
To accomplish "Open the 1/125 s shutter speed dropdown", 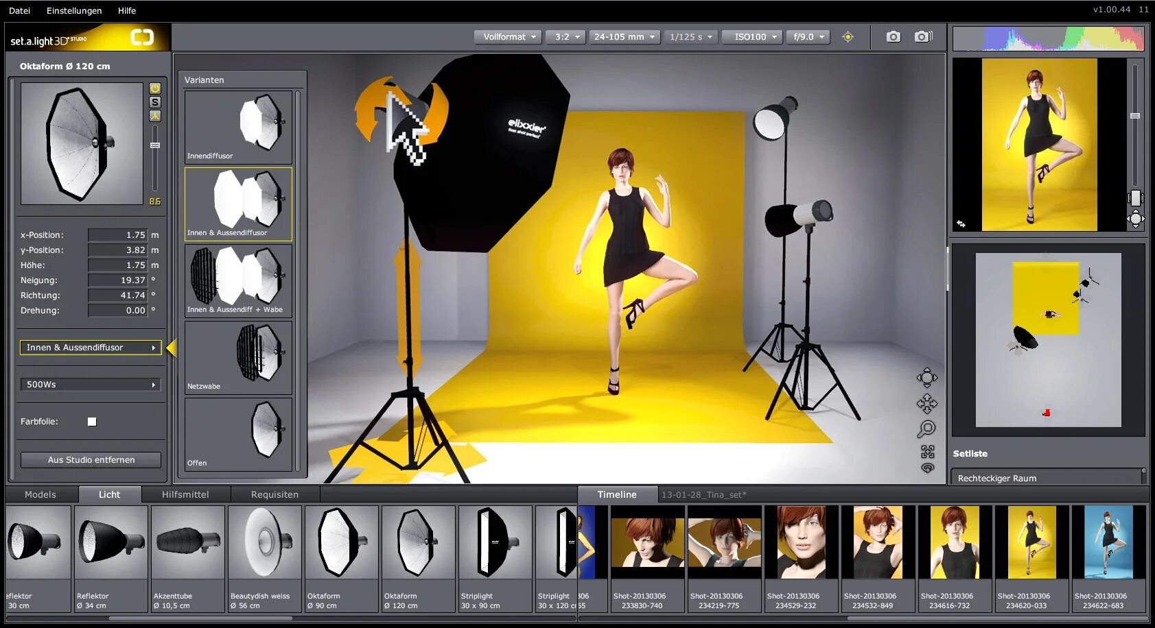I will (691, 37).
